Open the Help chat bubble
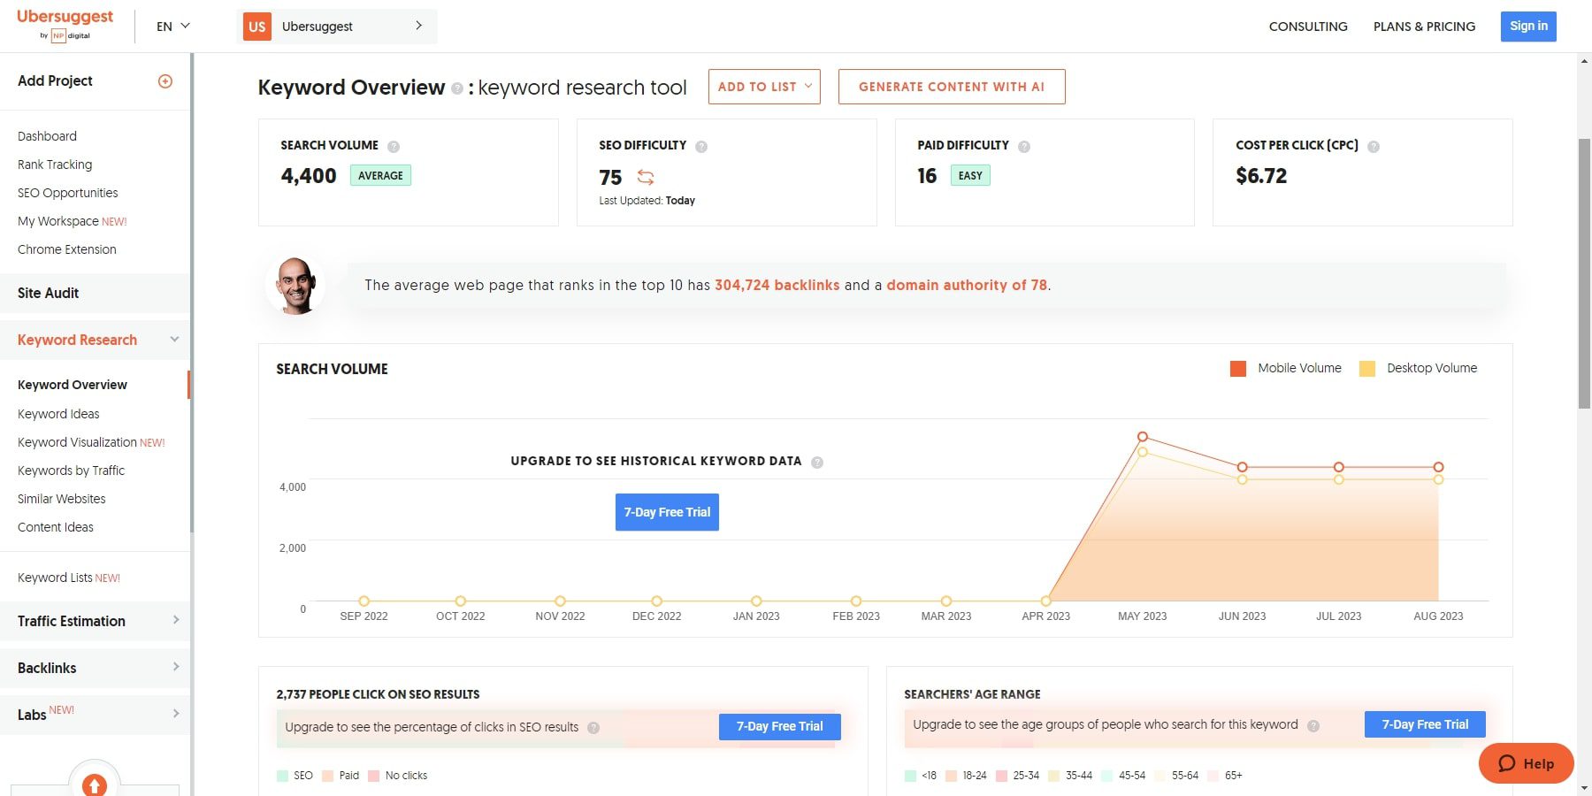Viewport: 1592px width, 796px height. [x=1525, y=763]
